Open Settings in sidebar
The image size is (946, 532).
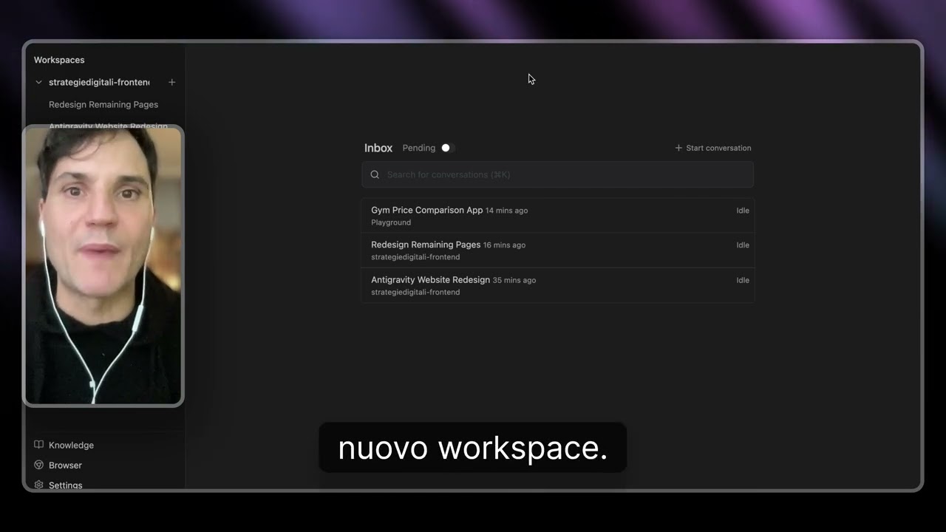pos(65,485)
